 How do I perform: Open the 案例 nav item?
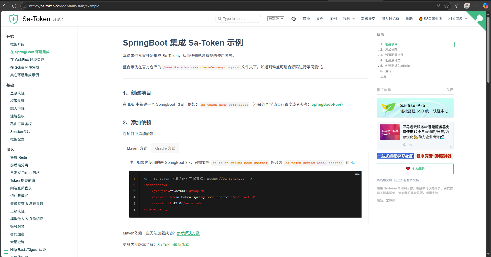[333, 19]
